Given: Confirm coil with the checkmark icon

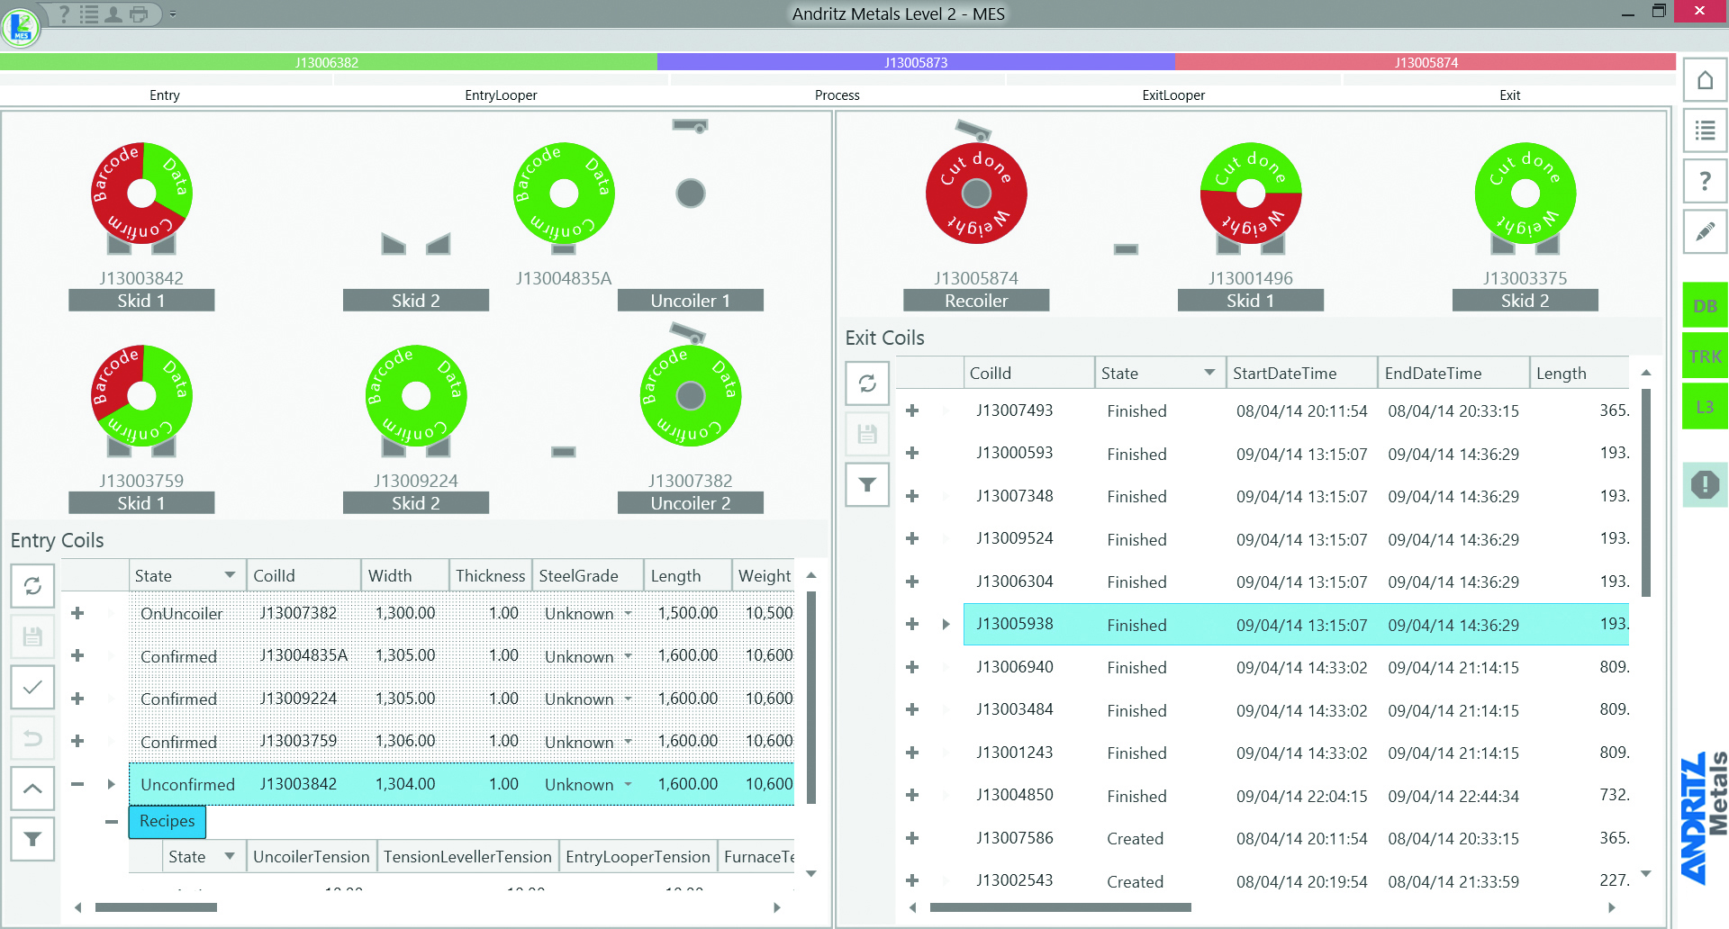Looking at the screenshot, I should [32, 688].
